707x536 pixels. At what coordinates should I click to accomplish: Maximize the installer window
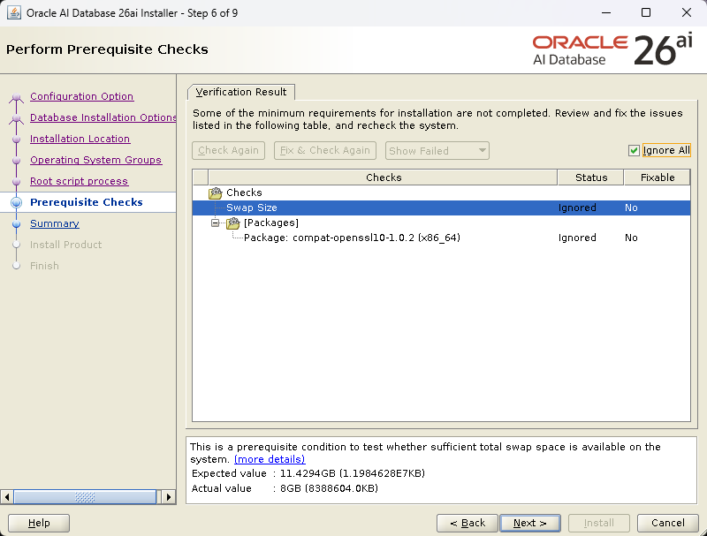(646, 12)
